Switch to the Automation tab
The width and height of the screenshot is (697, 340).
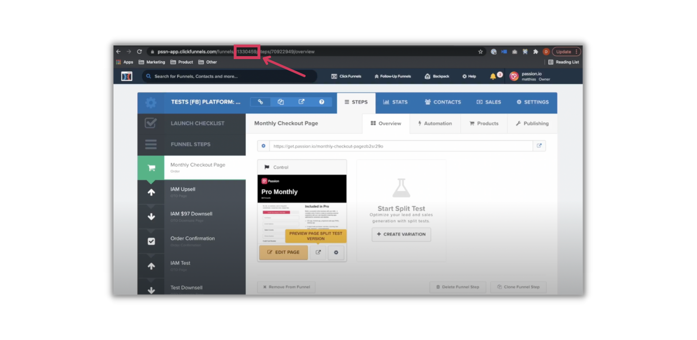tap(435, 124)
